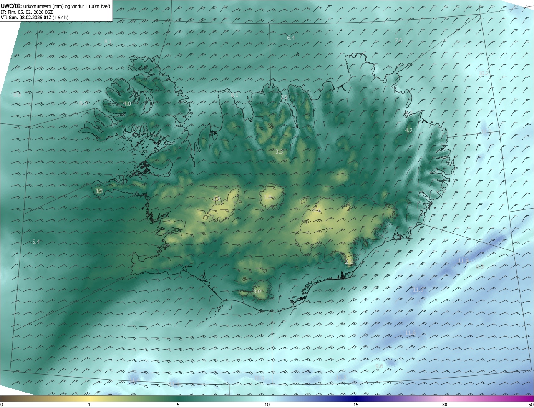Click the 3.0 value near the coast
534x408 pixels.
pos(257,292)
